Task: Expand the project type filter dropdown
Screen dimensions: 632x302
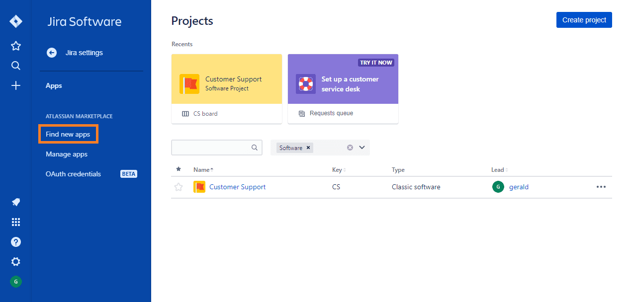Action: coord(362,148)
